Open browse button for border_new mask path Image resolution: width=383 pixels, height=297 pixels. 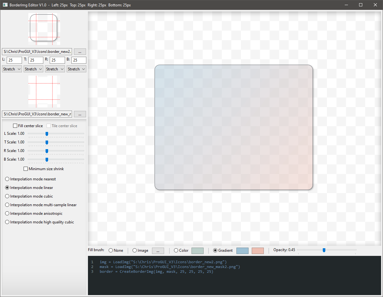click(x=80, y=114)
